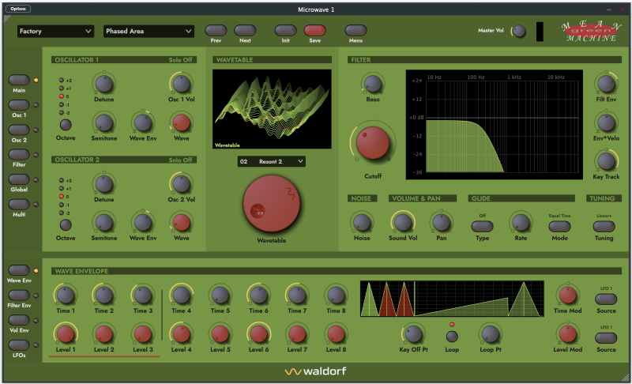
Task: Click Oscillator 2 red Wave knob
Action: 182,223
